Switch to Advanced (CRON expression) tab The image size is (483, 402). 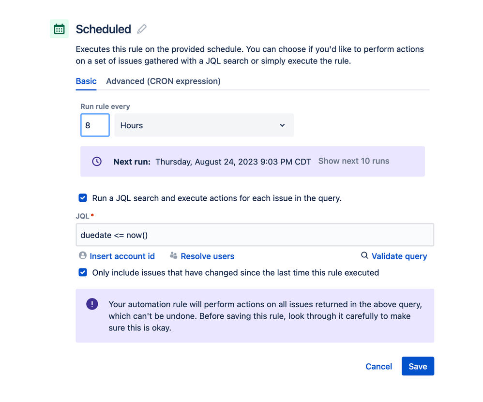(x=163, y=81)
